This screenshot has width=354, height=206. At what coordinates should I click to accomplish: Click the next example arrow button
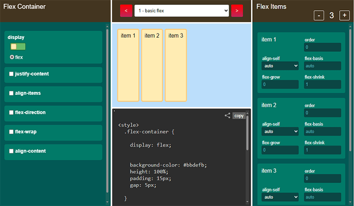click(237, 10)
